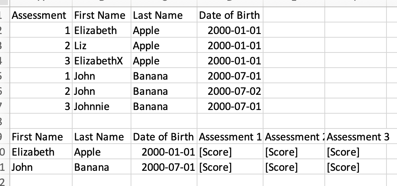Image resolution: width=397 pixels, height=186 pixels.
Task: Select "Date of Birth" header in top table
Action: coord(229,15)
